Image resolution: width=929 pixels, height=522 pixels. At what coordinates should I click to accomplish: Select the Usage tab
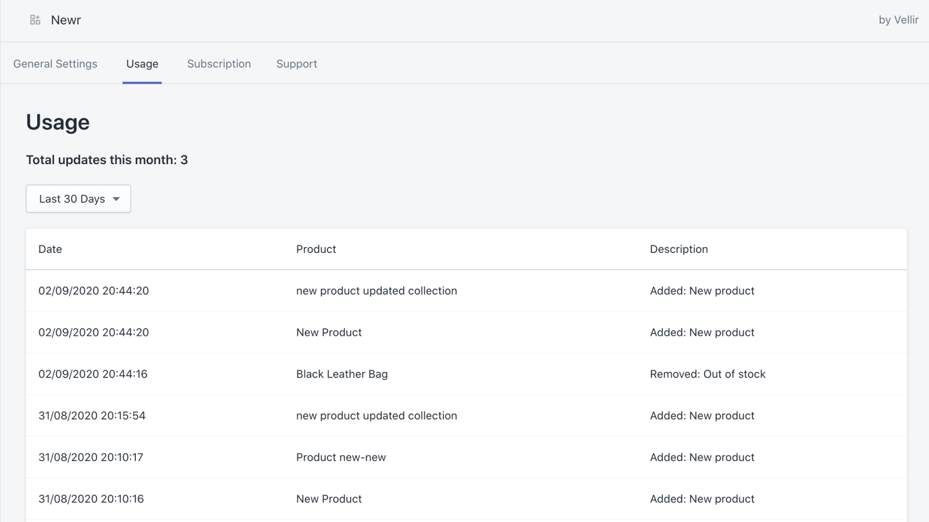click(x=142, y=64)
